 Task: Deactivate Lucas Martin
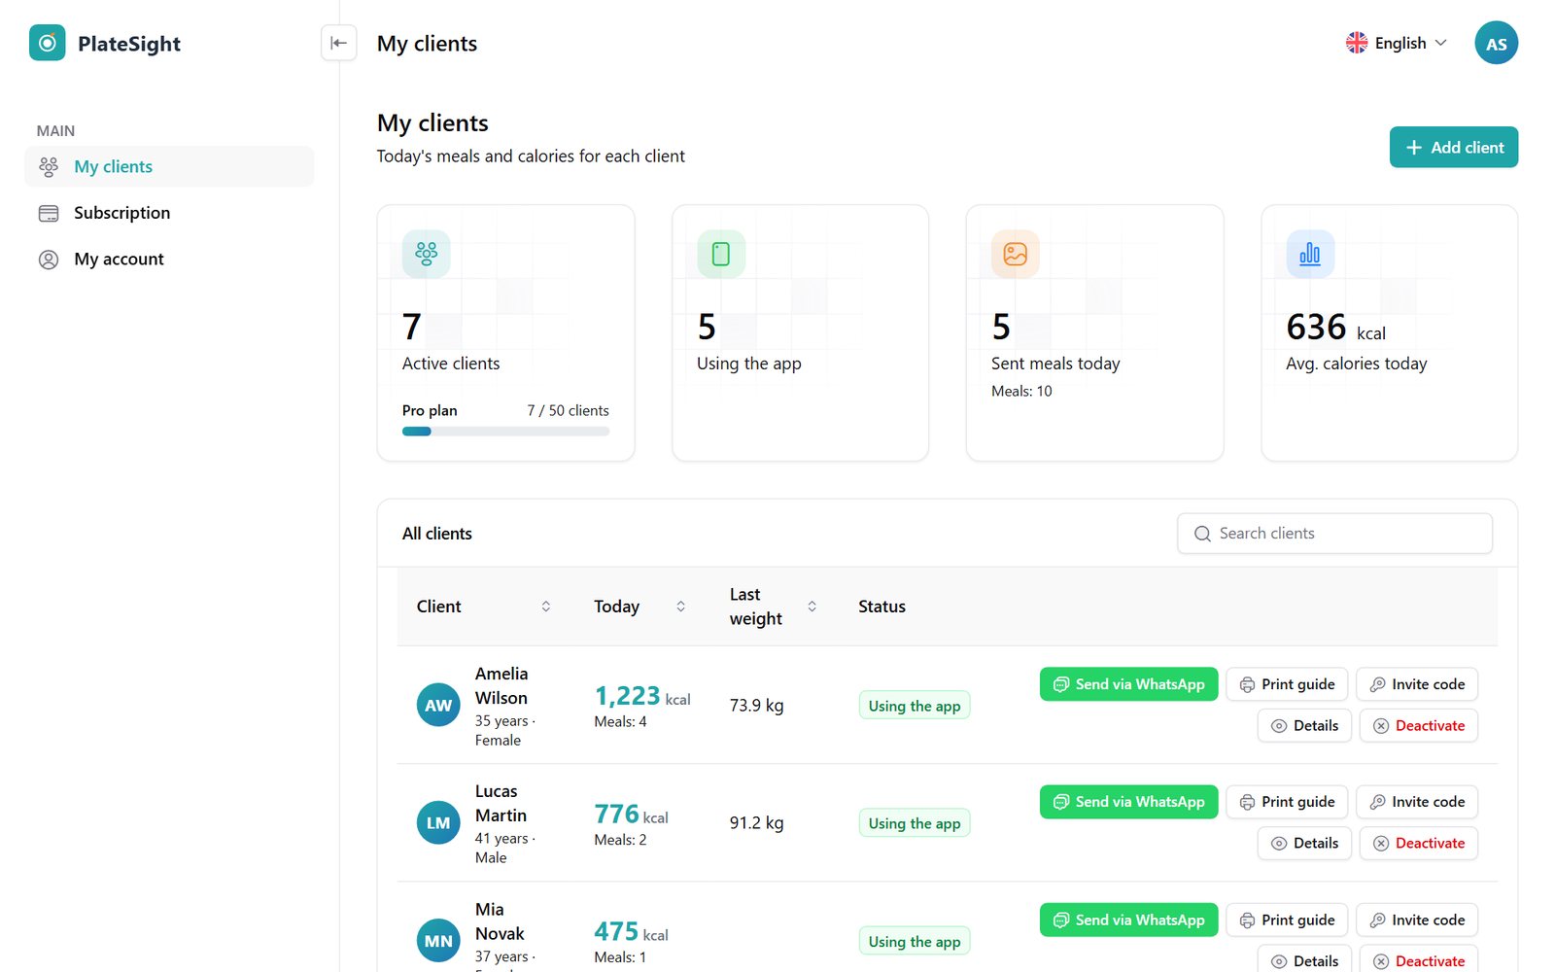coord(1418,844)
